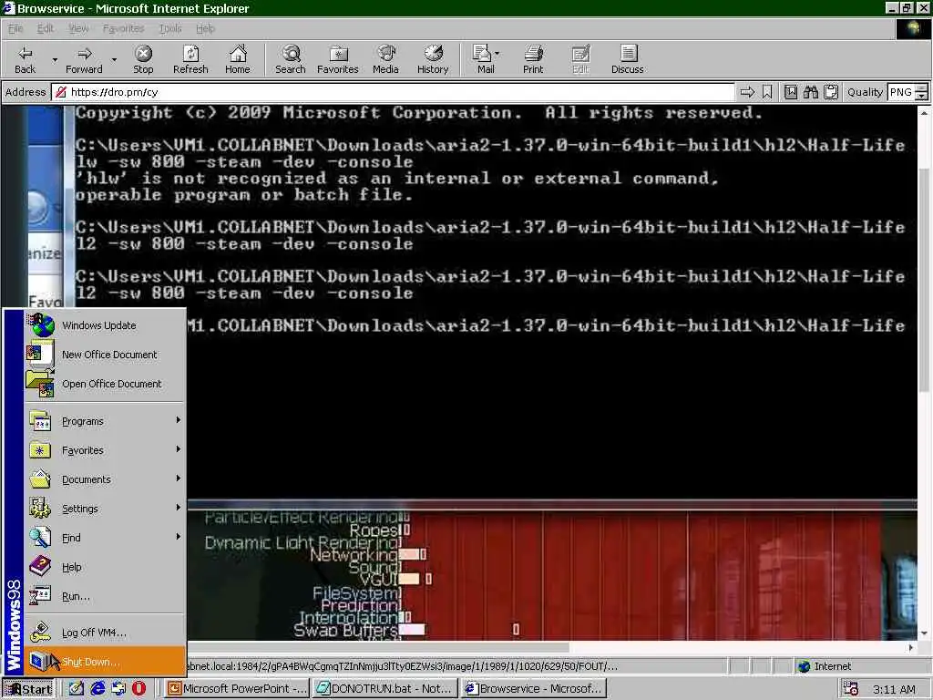Click the horizontal scrollbar right arrow

coord(911,647)
